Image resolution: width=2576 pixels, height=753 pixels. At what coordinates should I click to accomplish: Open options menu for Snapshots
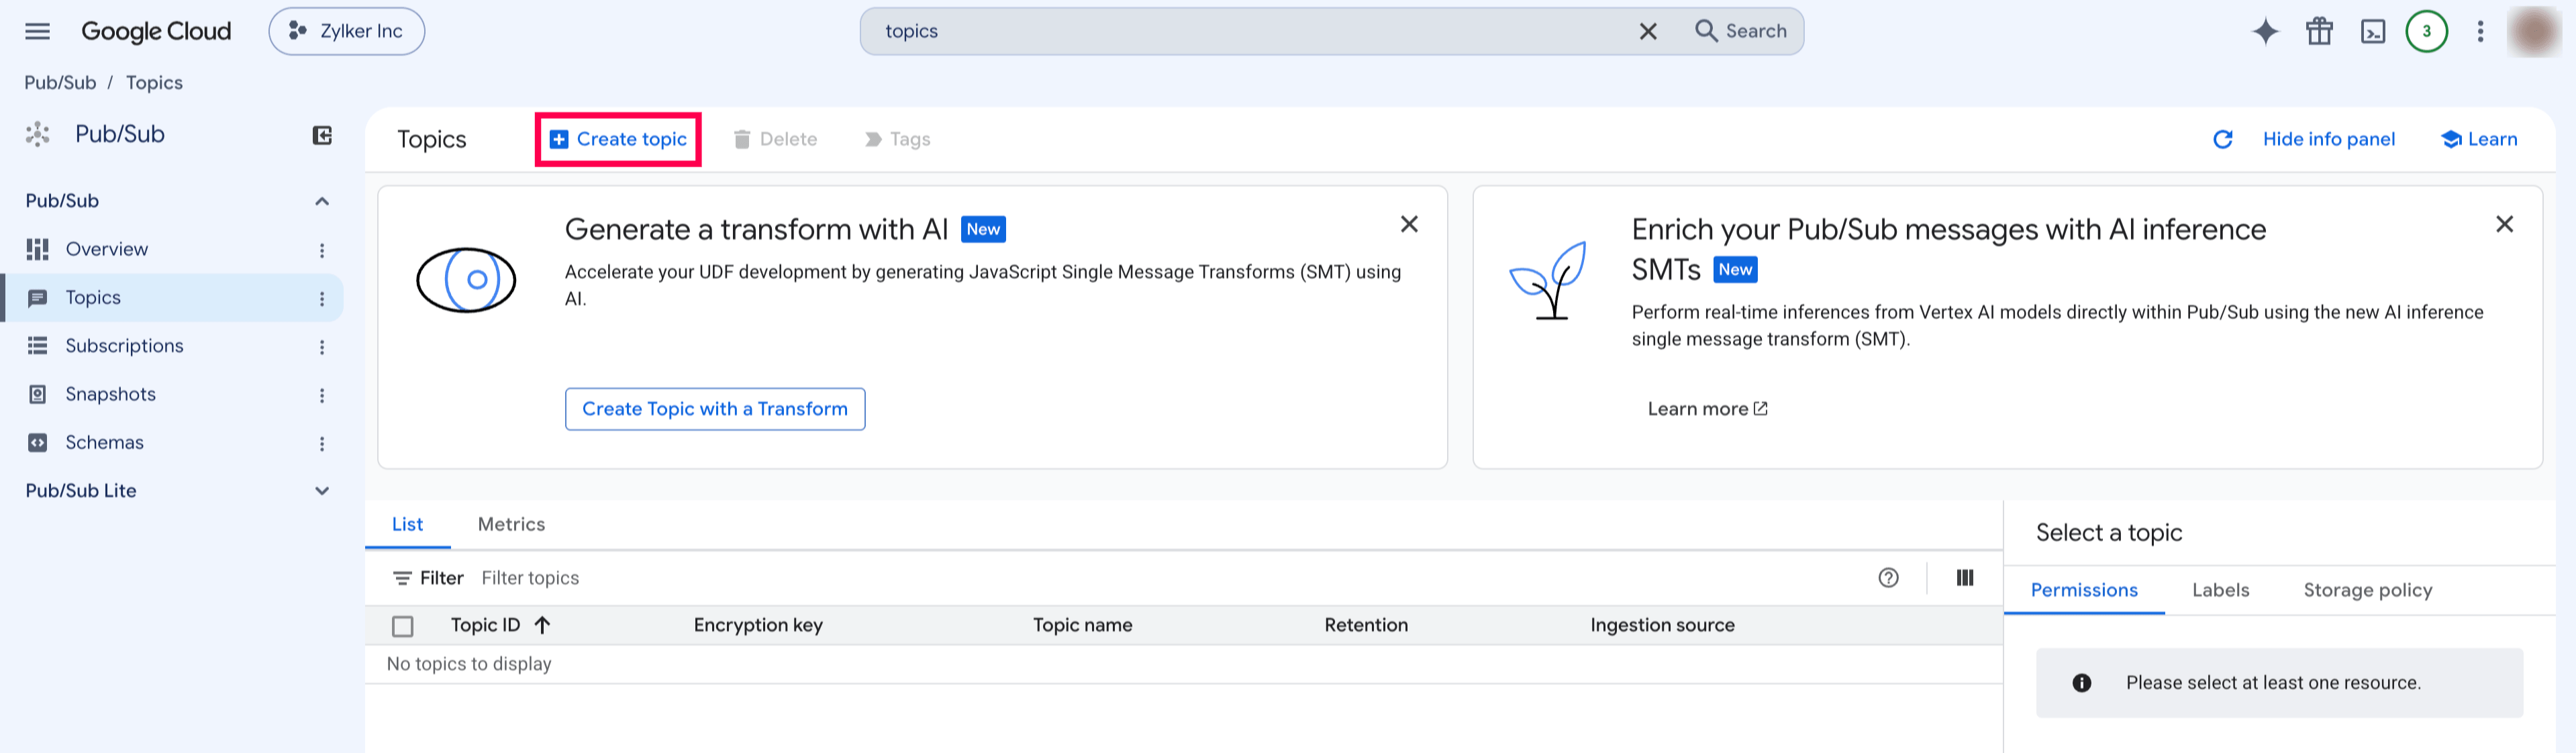pyautogui.click(x=322, y=395)
